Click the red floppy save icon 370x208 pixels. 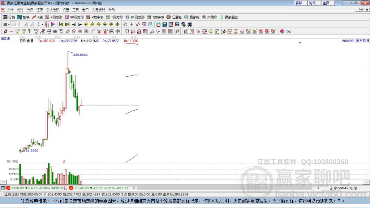[177, 24]
